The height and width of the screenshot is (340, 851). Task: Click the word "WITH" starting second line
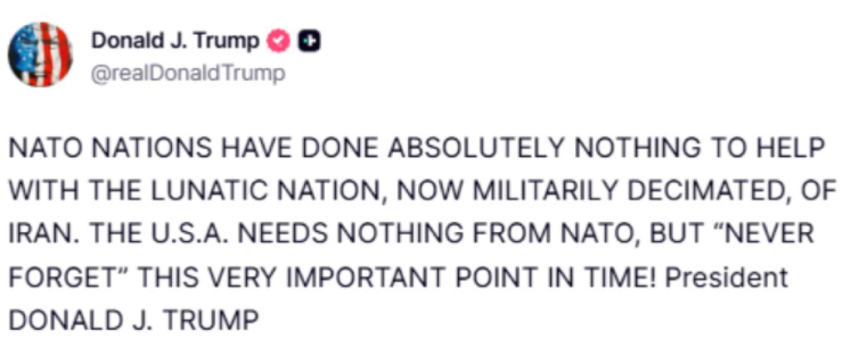pyautogui.click(x=38, y=191)
